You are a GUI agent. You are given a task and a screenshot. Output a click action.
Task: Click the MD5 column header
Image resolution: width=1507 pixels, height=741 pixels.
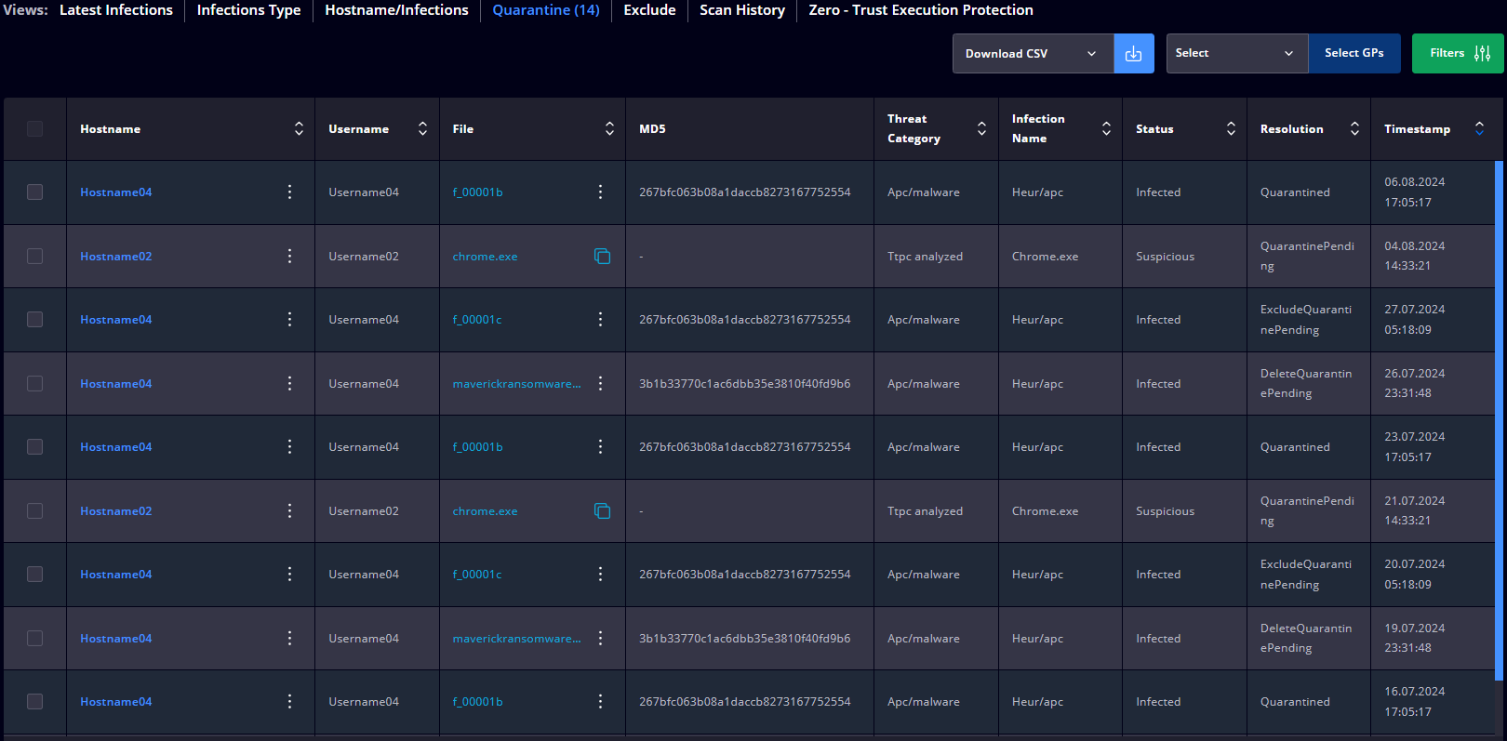coord(652,129)
